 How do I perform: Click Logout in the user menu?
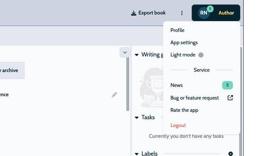(178, 125)
